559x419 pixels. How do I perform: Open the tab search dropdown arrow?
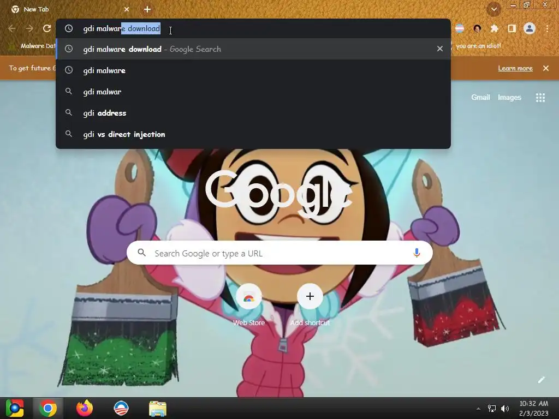[x=493, y=9]
